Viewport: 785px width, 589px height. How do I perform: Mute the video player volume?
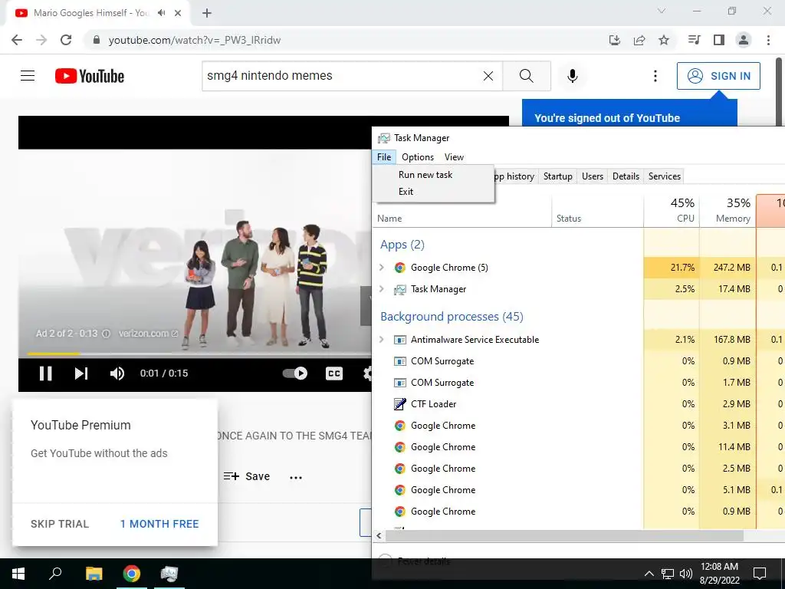coord(117,373)
